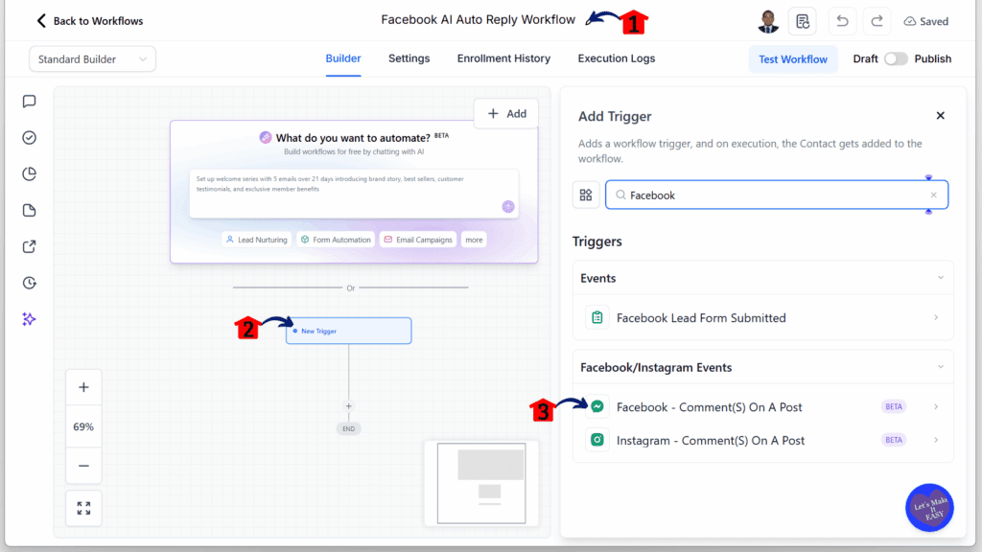Select the Email Campaigns suggestion chip
Viewport: 982px width, 552px height.
(418, 240)
